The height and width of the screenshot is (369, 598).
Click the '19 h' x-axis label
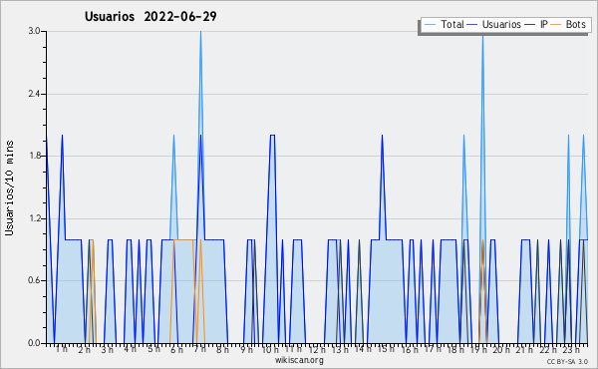[478, 349]
